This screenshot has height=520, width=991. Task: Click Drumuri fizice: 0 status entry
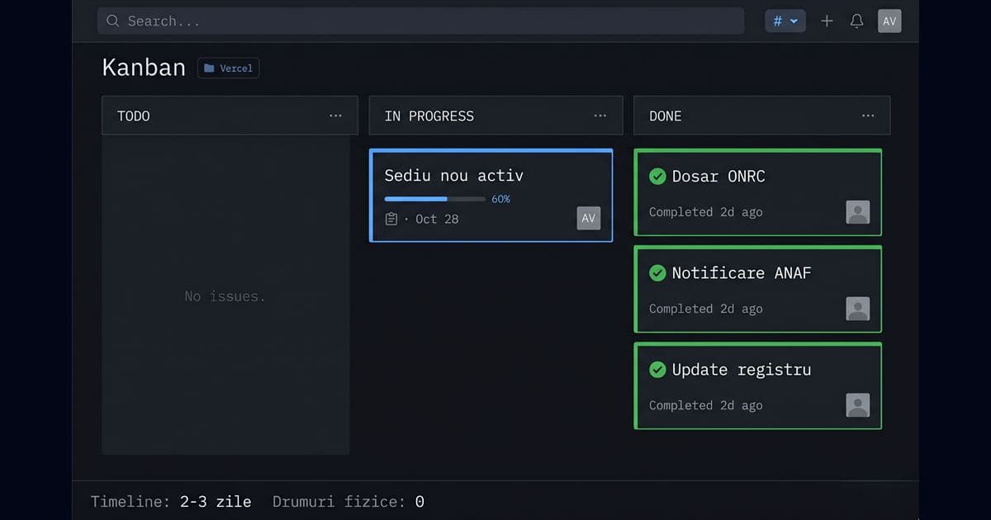click(349, 501)
